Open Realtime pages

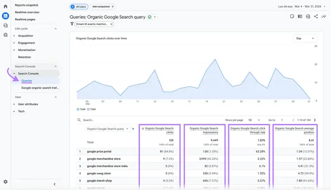25,19
